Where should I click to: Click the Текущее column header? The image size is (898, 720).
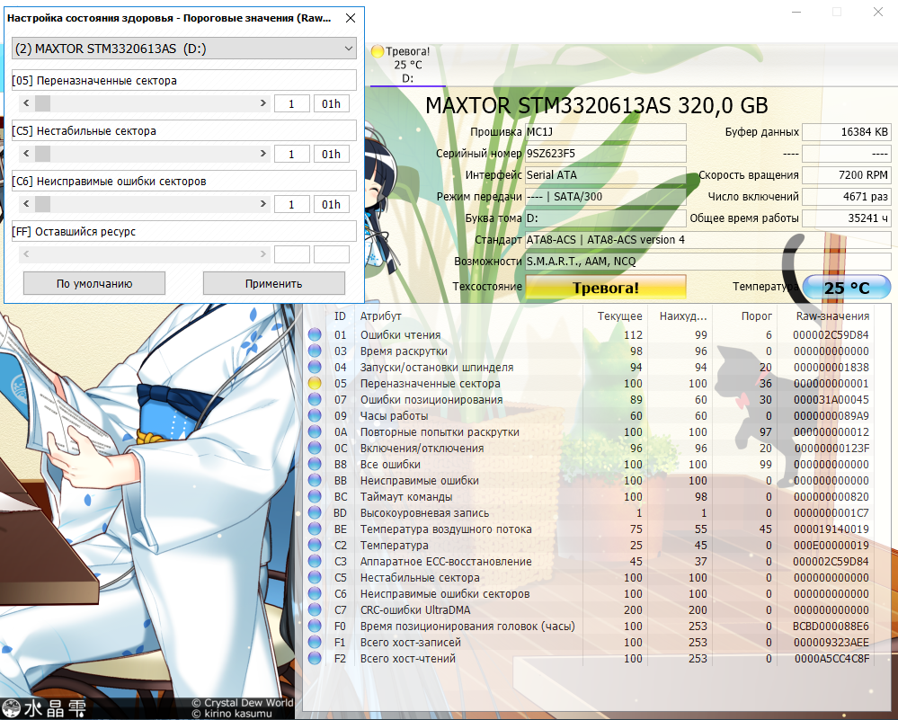(619, 316)
